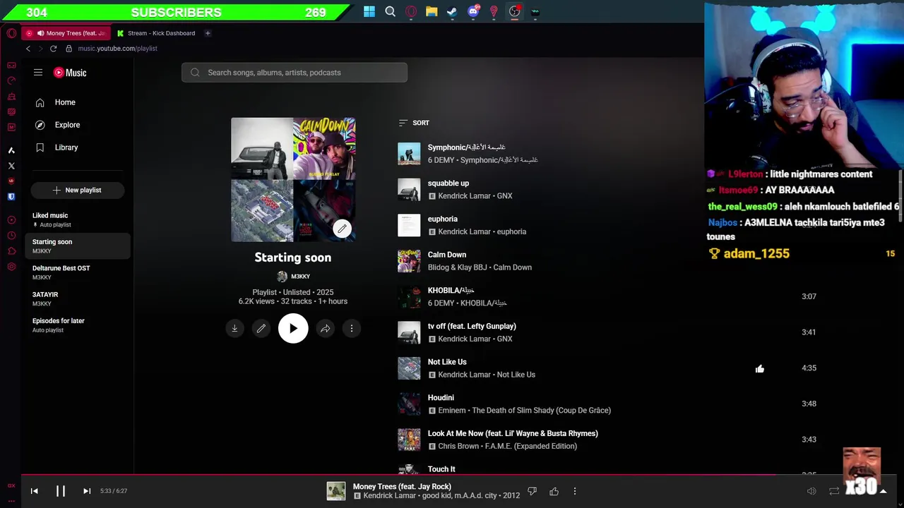Focus the Search songs, albums, artists field
The image size is (904, 508).
point(295,73)
